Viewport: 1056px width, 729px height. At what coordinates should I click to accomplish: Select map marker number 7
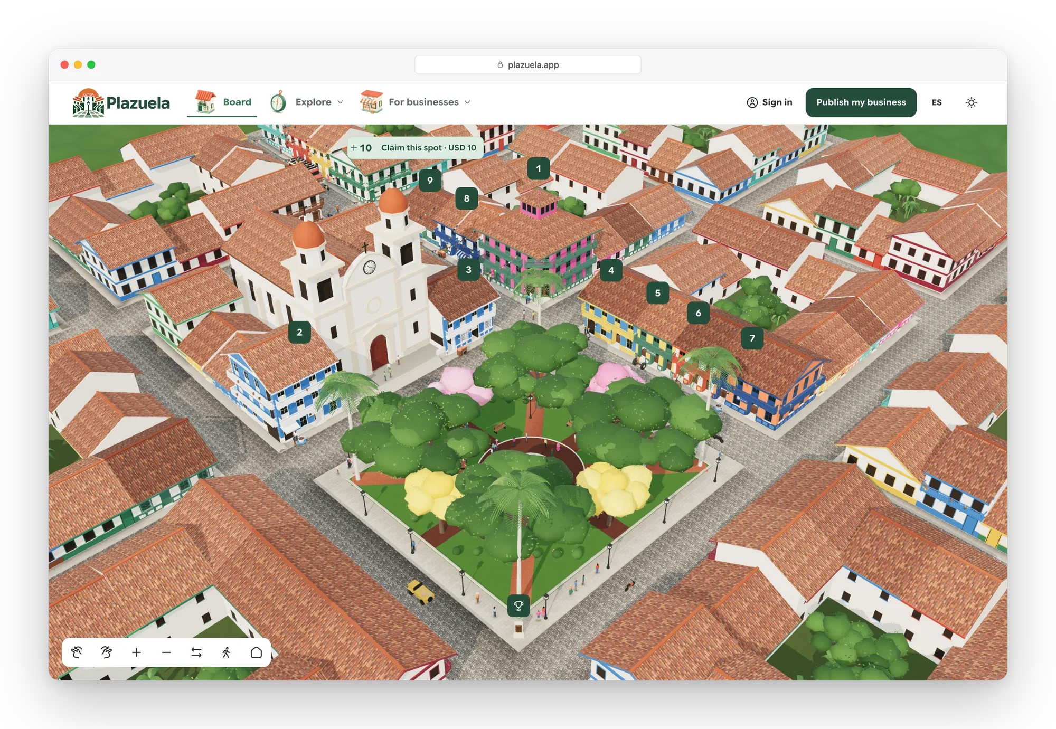(752, 338)
